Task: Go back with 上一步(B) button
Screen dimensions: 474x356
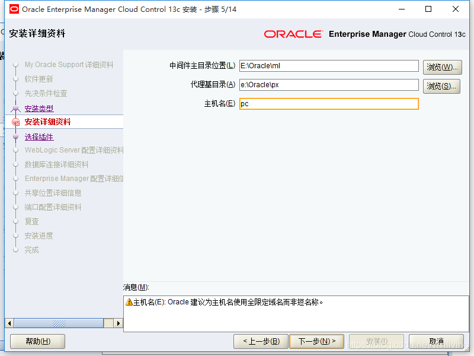Action: pyautogui.click(x=261, y=342)
